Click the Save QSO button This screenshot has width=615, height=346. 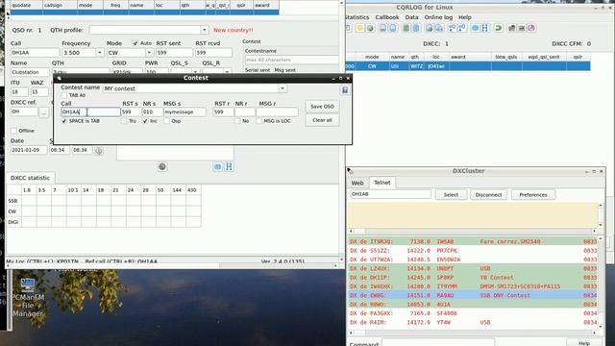[322, 107]
